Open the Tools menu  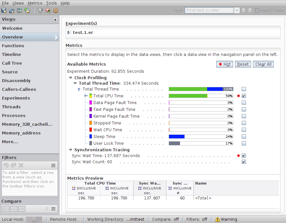point(51,3)
